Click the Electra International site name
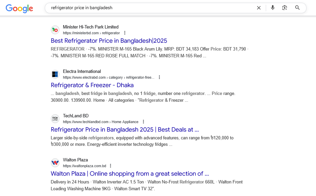Viewport: 316px width, 196px height. 82,71
